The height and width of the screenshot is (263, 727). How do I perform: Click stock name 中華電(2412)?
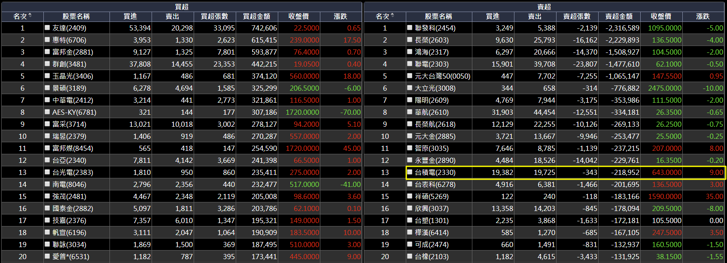(x=73, y=100)
